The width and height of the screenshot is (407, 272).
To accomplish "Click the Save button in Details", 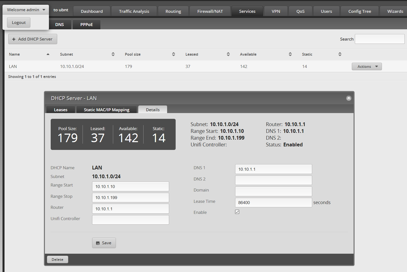I will point(104,243).
